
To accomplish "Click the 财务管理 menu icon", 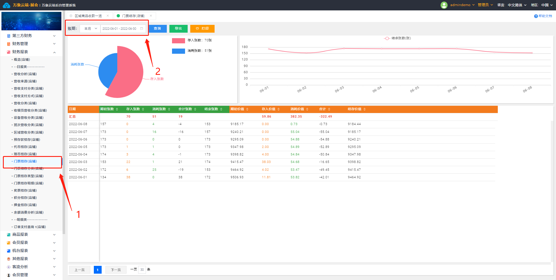I will (x=9, y=44).
